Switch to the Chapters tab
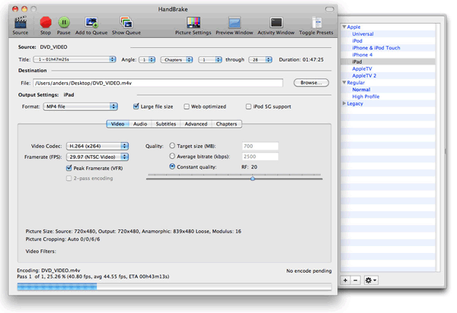Screen dimensions: 457x313 (226, 124)
